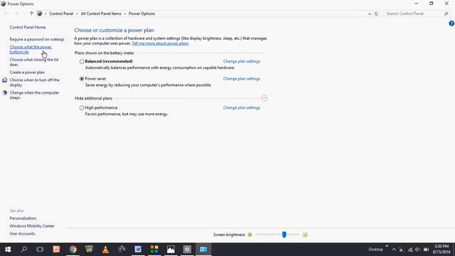Click Control Panel breadcrumb

pos(61,14)
